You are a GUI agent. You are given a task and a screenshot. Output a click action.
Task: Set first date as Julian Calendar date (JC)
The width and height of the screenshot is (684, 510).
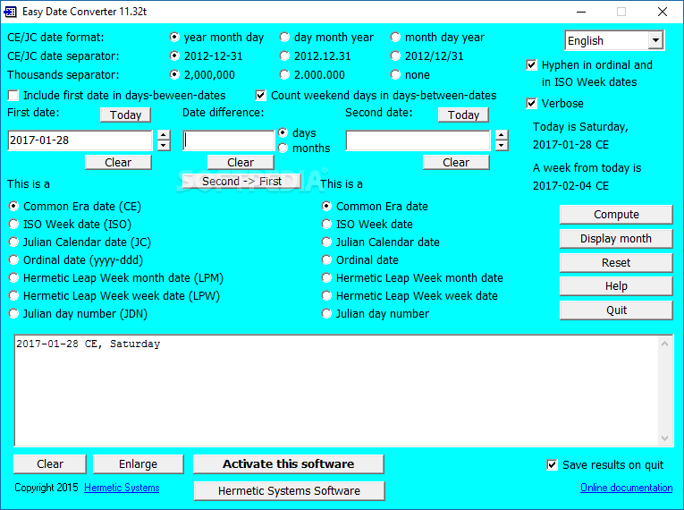click(14, 242)
